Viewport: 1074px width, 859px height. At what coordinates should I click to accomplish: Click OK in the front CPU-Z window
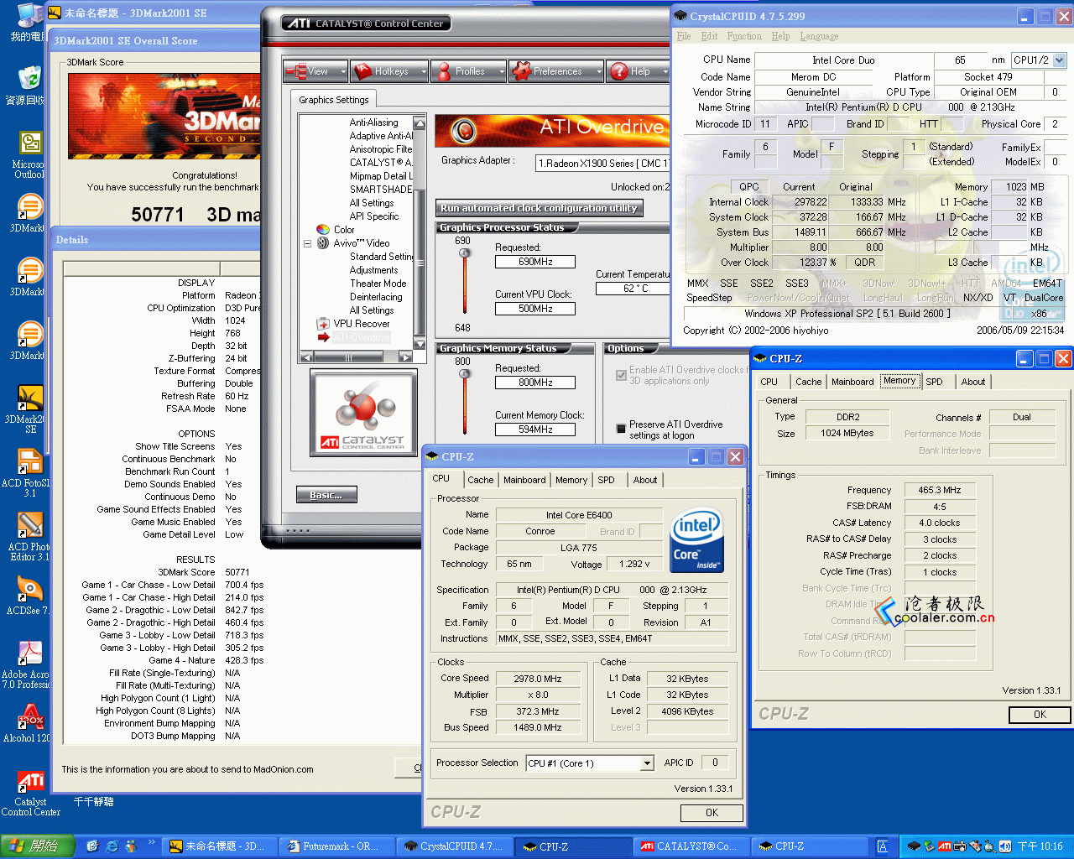712,813
